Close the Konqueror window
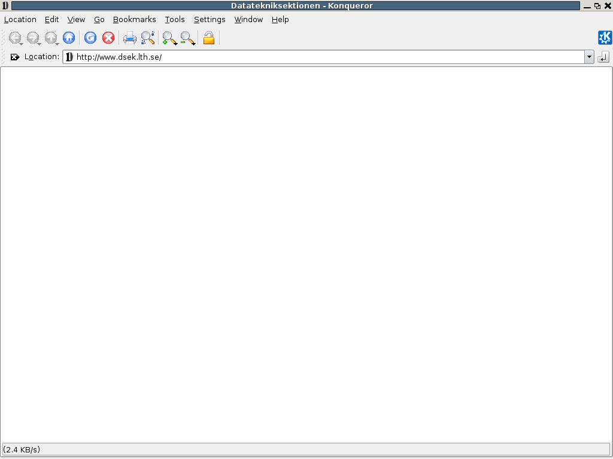The image size is (613, 459). tap(608, 6)
